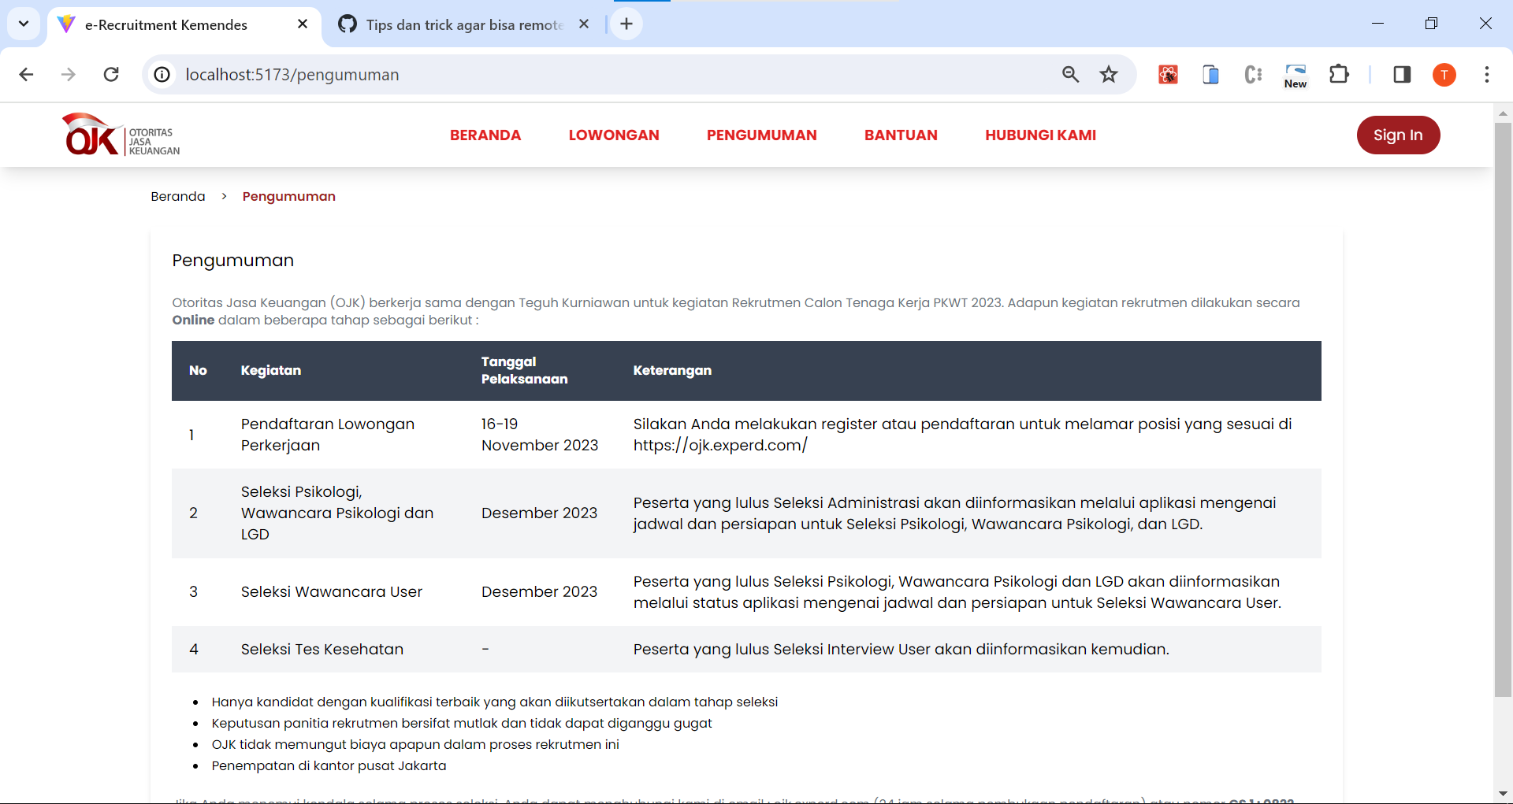Open the blue document extension icon
The height and width of the screenshot is (804, 1513).
point(1210,74)
